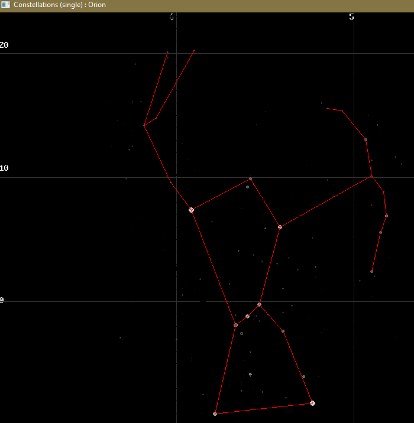Select the star on the line between Mintaka and Rigel

283,331
